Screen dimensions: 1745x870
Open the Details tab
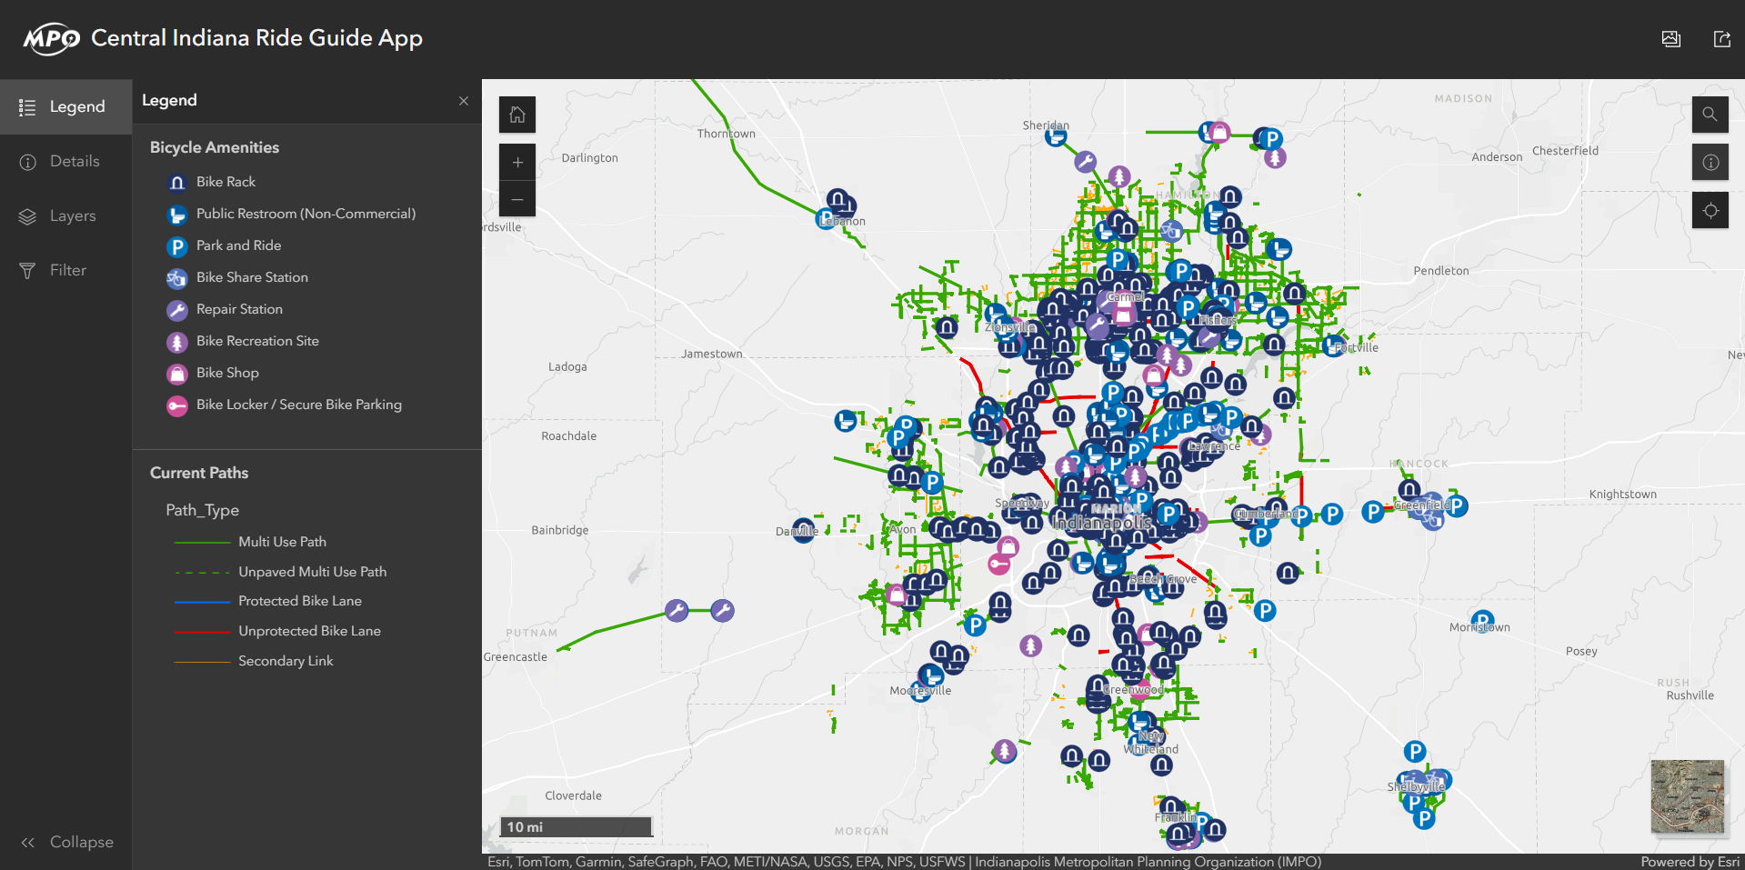[65, 162]
